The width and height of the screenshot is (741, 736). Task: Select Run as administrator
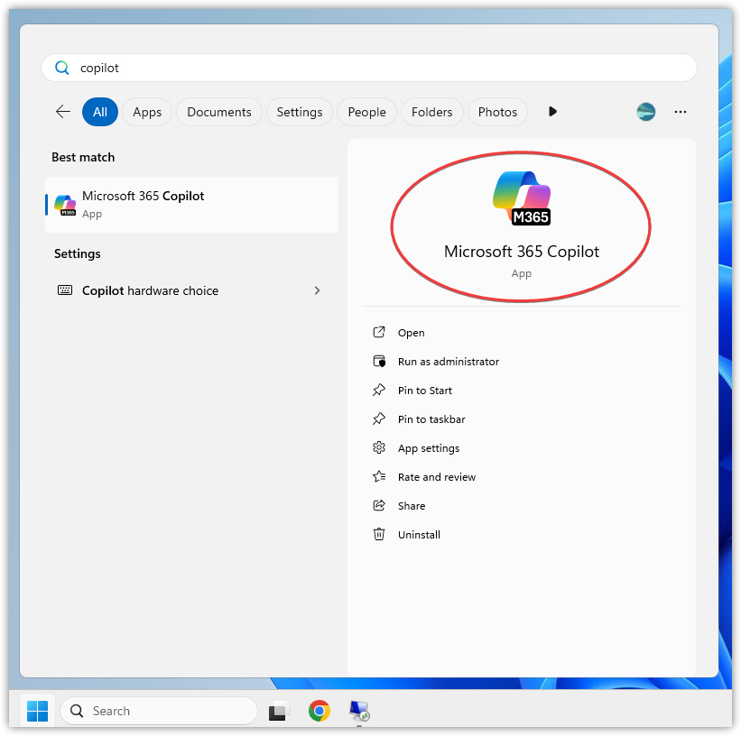[x=449, y=362]
